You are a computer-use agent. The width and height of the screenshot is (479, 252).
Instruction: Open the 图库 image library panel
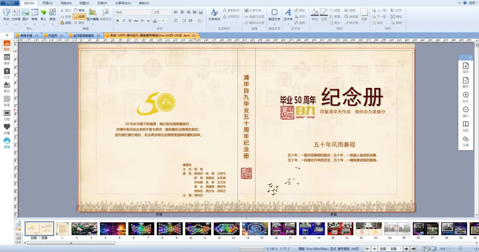7,45
